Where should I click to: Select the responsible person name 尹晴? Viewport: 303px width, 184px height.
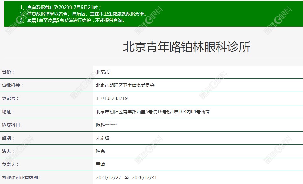coord(101,164)
